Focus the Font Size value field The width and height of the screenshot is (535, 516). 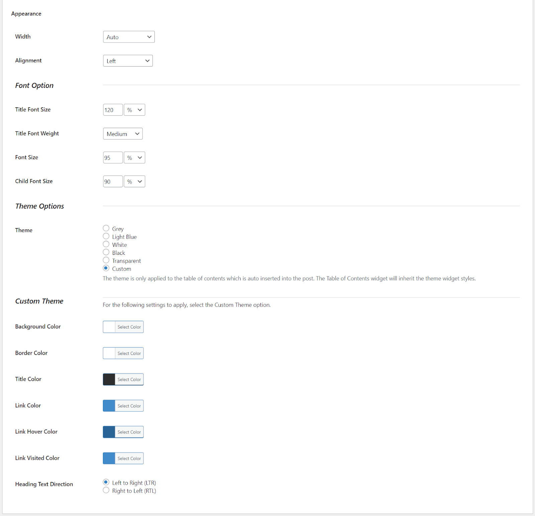(x=113, y=158)
